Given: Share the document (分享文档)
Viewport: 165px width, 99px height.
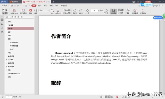Looking at the screenshot, I should 143,11.
